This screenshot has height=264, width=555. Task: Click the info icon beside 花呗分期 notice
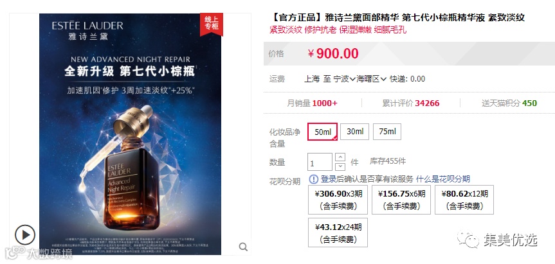click(x=314, y=179)
